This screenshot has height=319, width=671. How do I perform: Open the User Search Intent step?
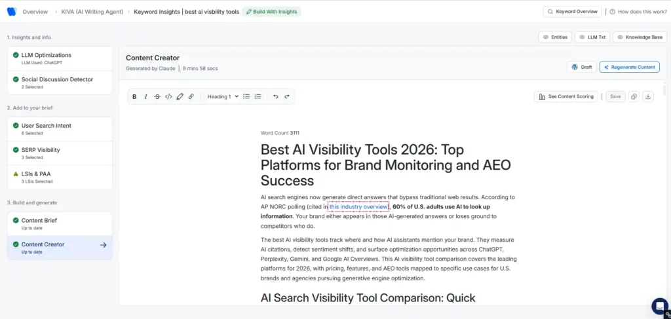click(x=60, y=129)
